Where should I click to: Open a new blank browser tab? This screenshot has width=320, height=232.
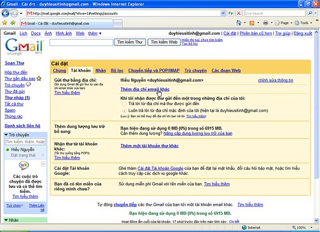click(118, 24)
